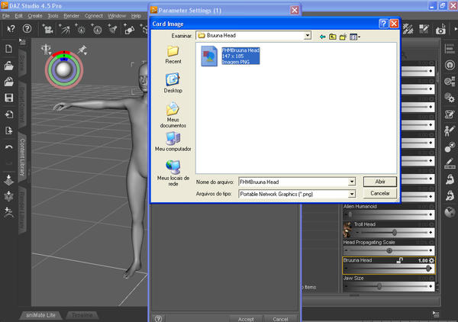Click the New File icon in left sidebar
This screenshot has width=458, height=322.
[x=8, y=49]
